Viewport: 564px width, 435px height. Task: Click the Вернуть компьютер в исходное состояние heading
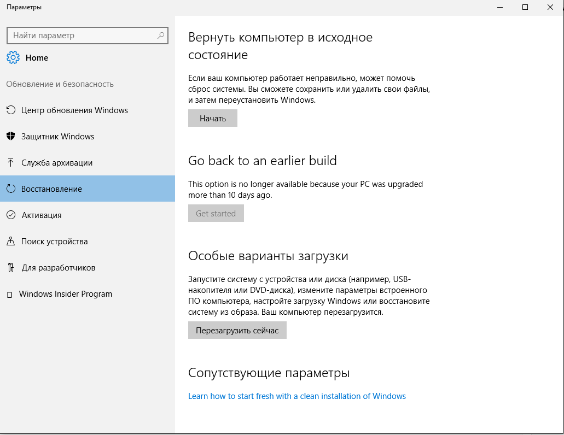pos(280,46)
